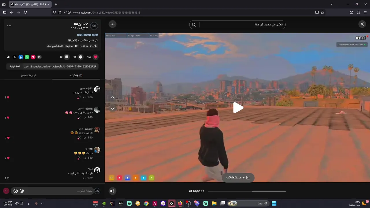Screen dimensions: 370x208
Task: Open Dbd commenter avatar
Action: [x=97, y=170]
